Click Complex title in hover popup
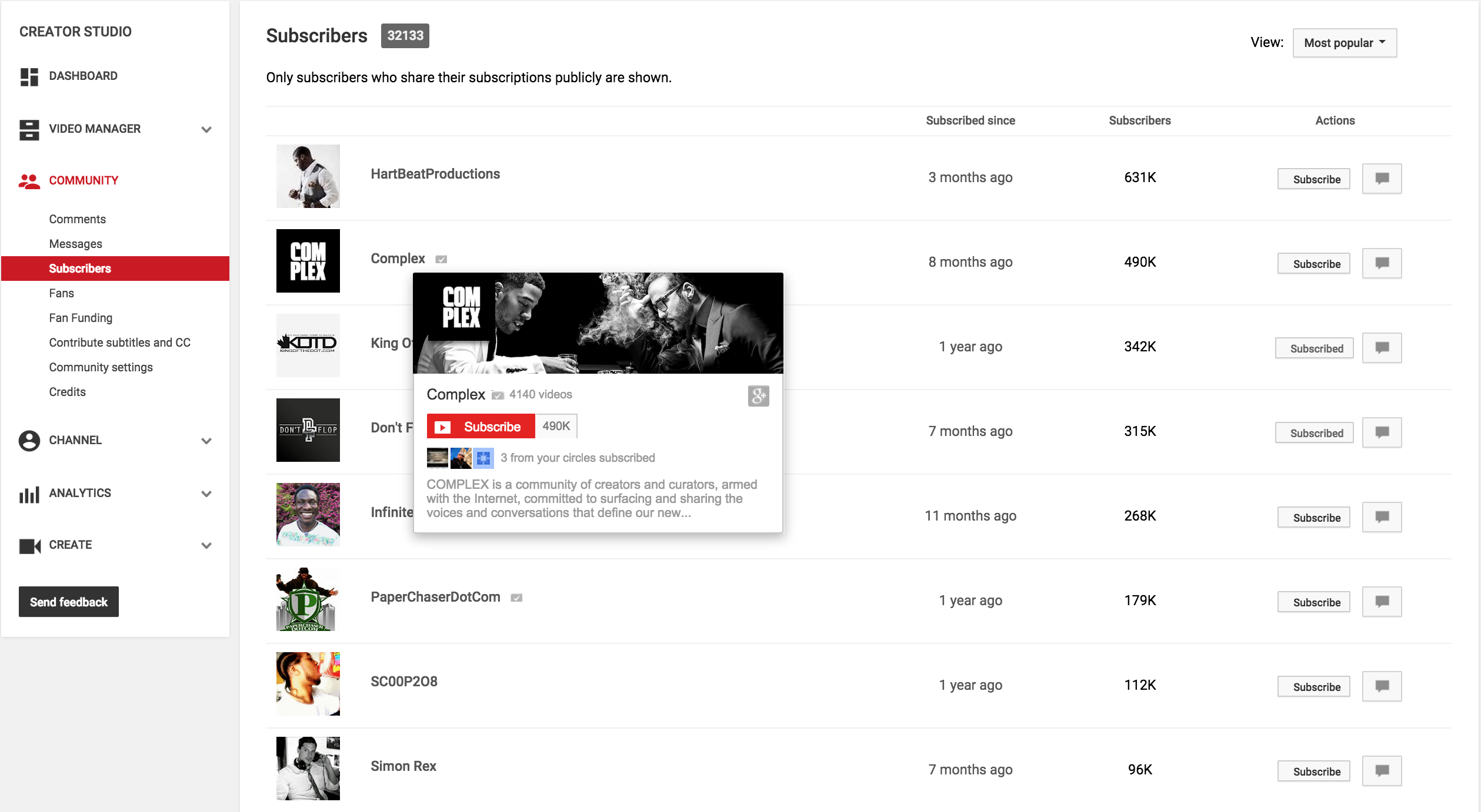The width and height of the screenshot is (1481, 812). coord(456,394)
